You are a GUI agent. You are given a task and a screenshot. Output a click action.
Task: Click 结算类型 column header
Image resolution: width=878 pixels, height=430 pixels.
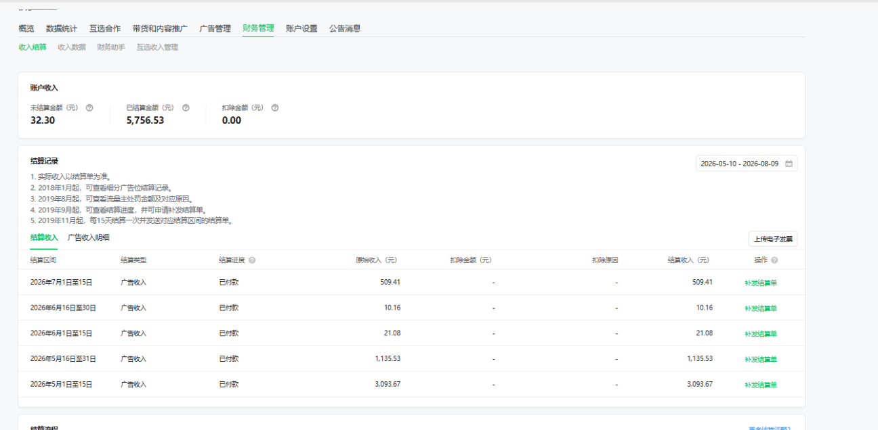[x=133, y=260]
